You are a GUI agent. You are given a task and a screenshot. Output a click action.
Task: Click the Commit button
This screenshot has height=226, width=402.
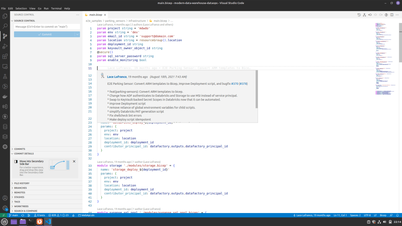click(44, 35)
